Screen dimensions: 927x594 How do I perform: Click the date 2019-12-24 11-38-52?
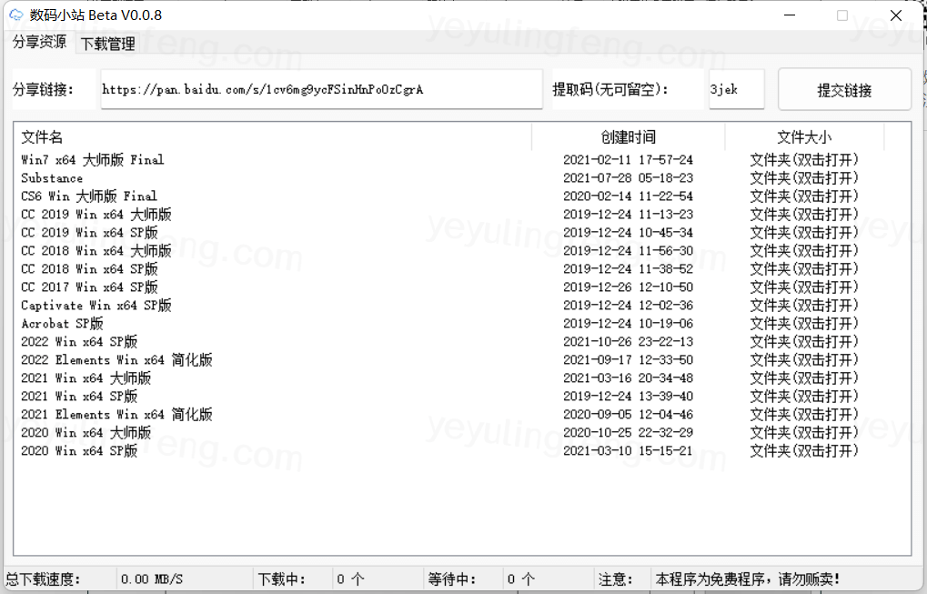pos(628,269)
